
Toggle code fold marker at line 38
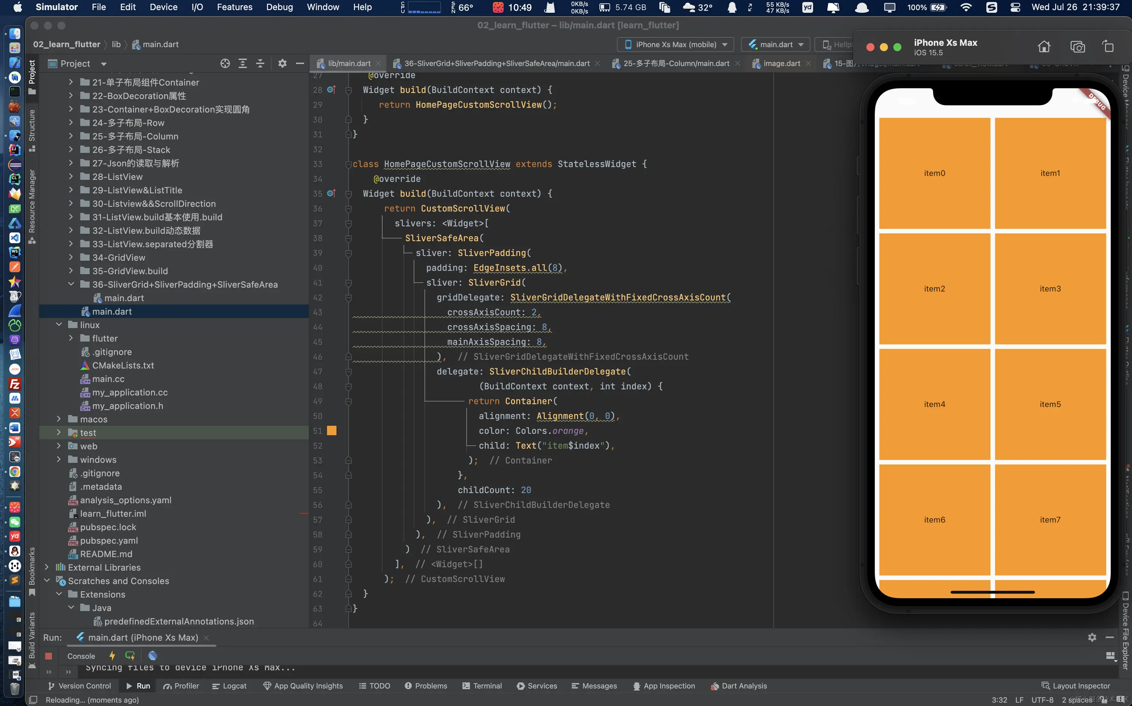[x=348, y=239]
